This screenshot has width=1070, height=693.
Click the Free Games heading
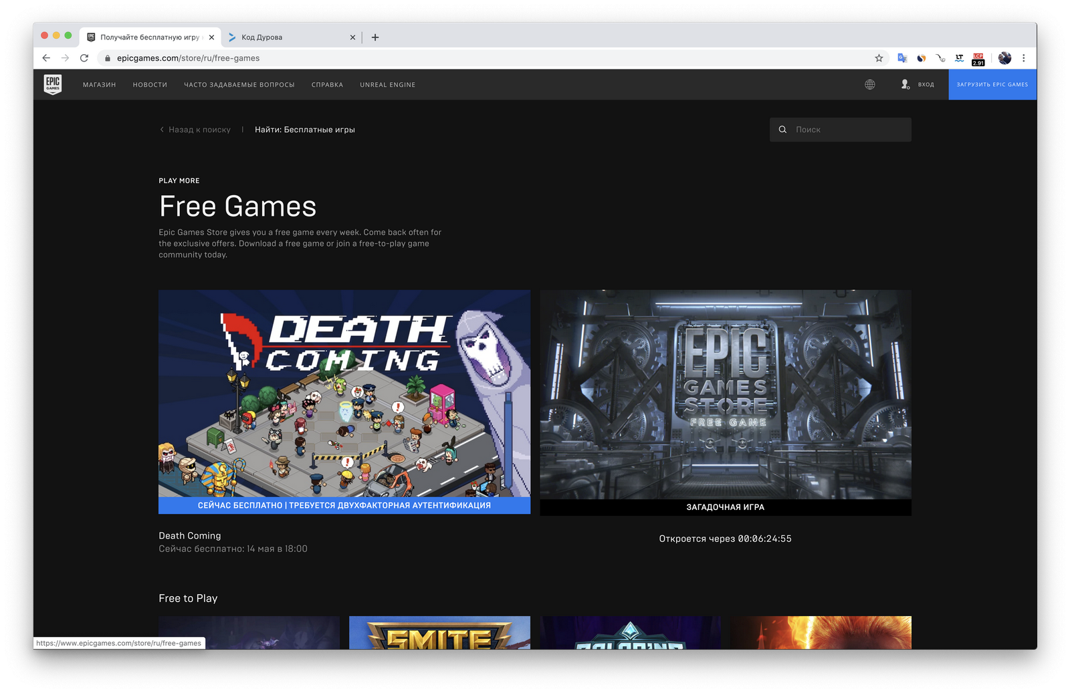[237, 206]
